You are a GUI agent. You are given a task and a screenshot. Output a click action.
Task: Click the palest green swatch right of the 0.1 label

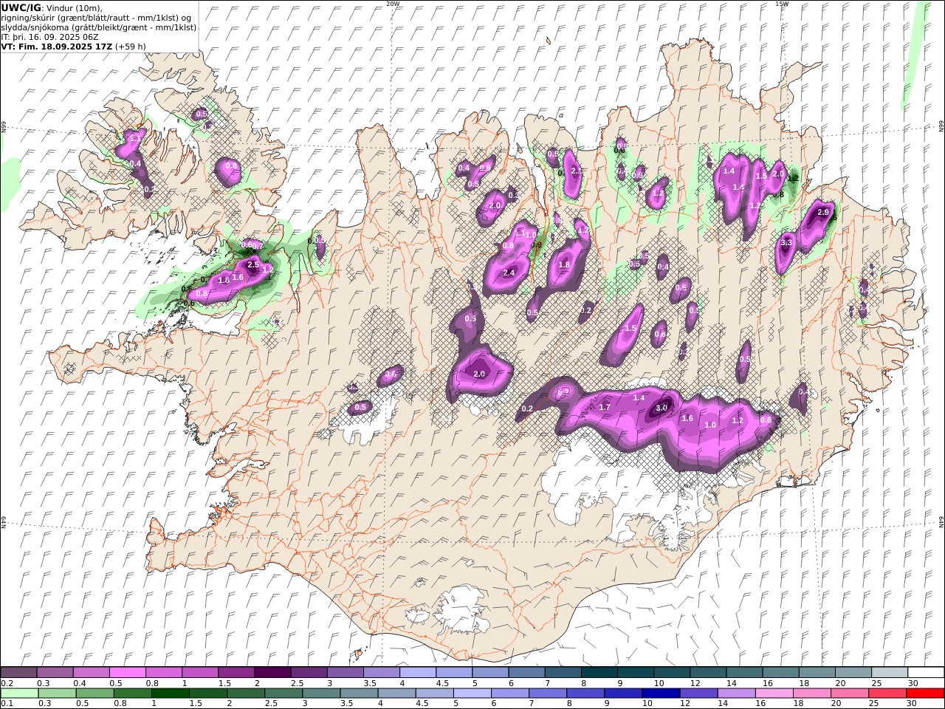click(x=20, y=693)
